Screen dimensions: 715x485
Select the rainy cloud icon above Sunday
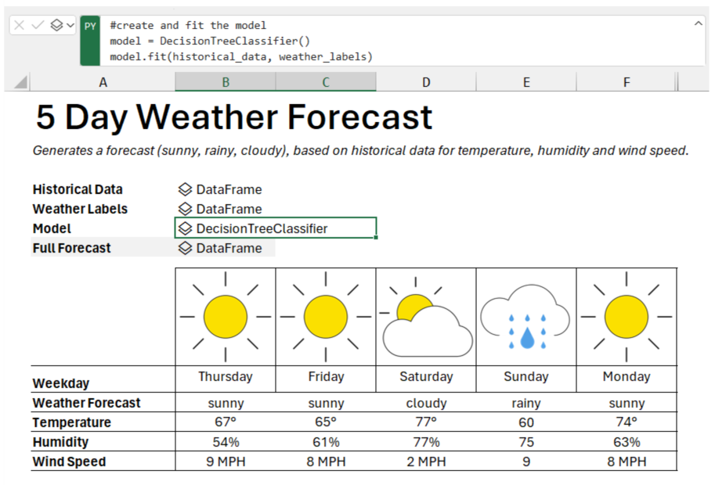click(525, 317)
